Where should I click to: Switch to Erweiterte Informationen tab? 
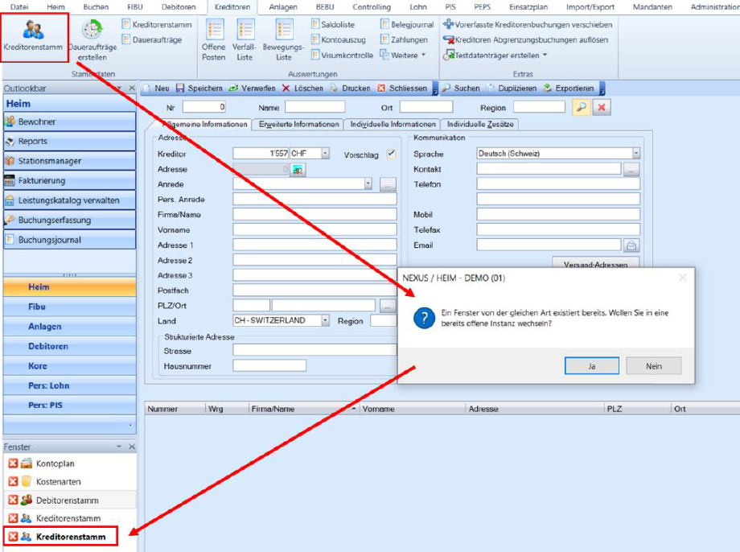(x=298, y=124)
